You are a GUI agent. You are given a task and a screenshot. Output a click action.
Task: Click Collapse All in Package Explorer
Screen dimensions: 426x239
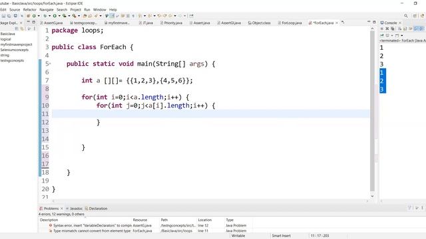tap(17, 29)
